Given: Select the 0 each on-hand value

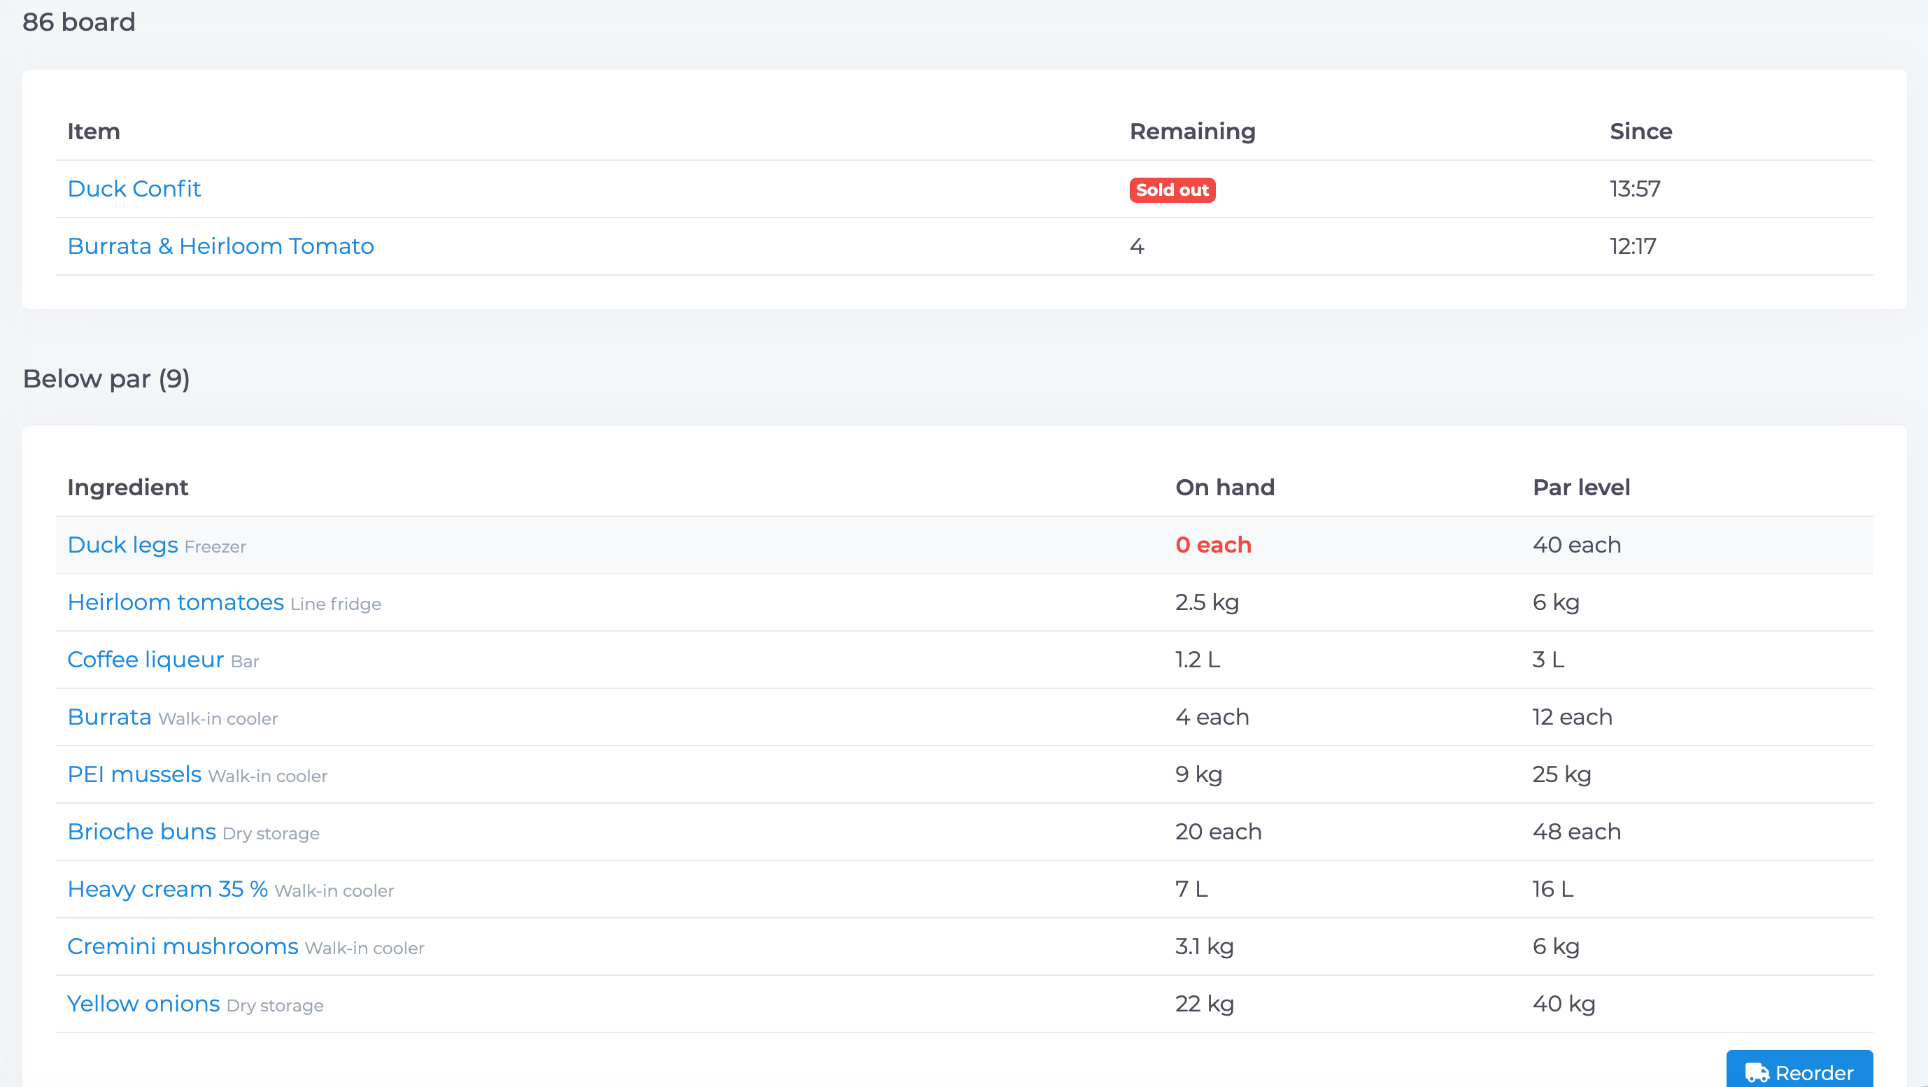Looking at the screenshot, I should click(1213, 545).
